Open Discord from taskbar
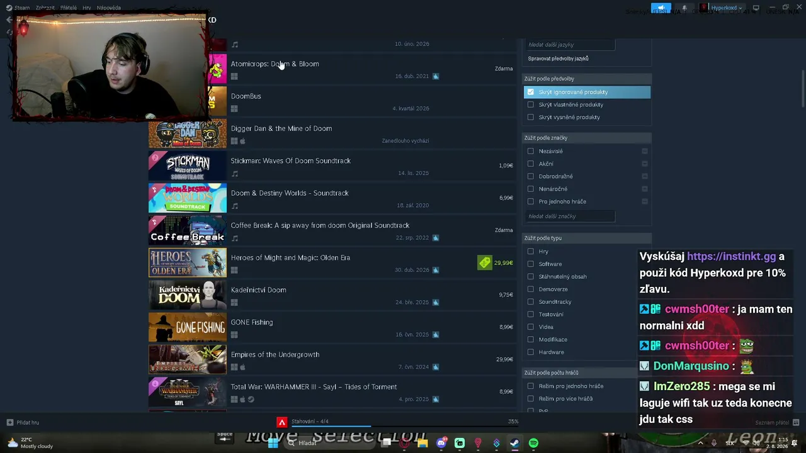Viewport: 806px width, 453px height. point(441,443)
